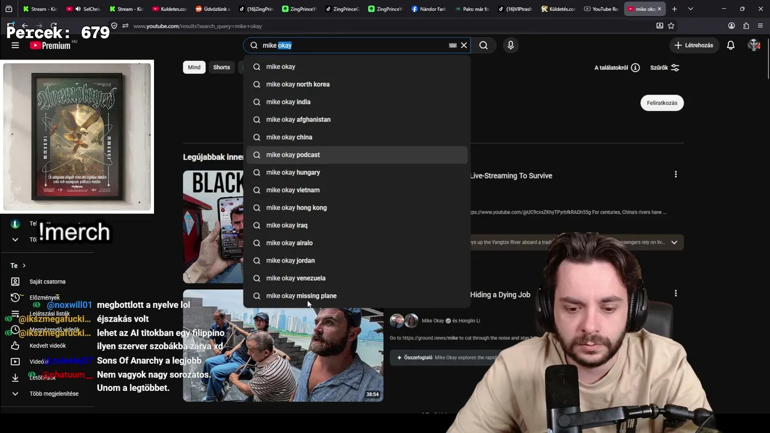Image resolution: width=770 pixels, height=433 pixels.
Task: Click the install app icon in address bar
Action: [660, 26]
